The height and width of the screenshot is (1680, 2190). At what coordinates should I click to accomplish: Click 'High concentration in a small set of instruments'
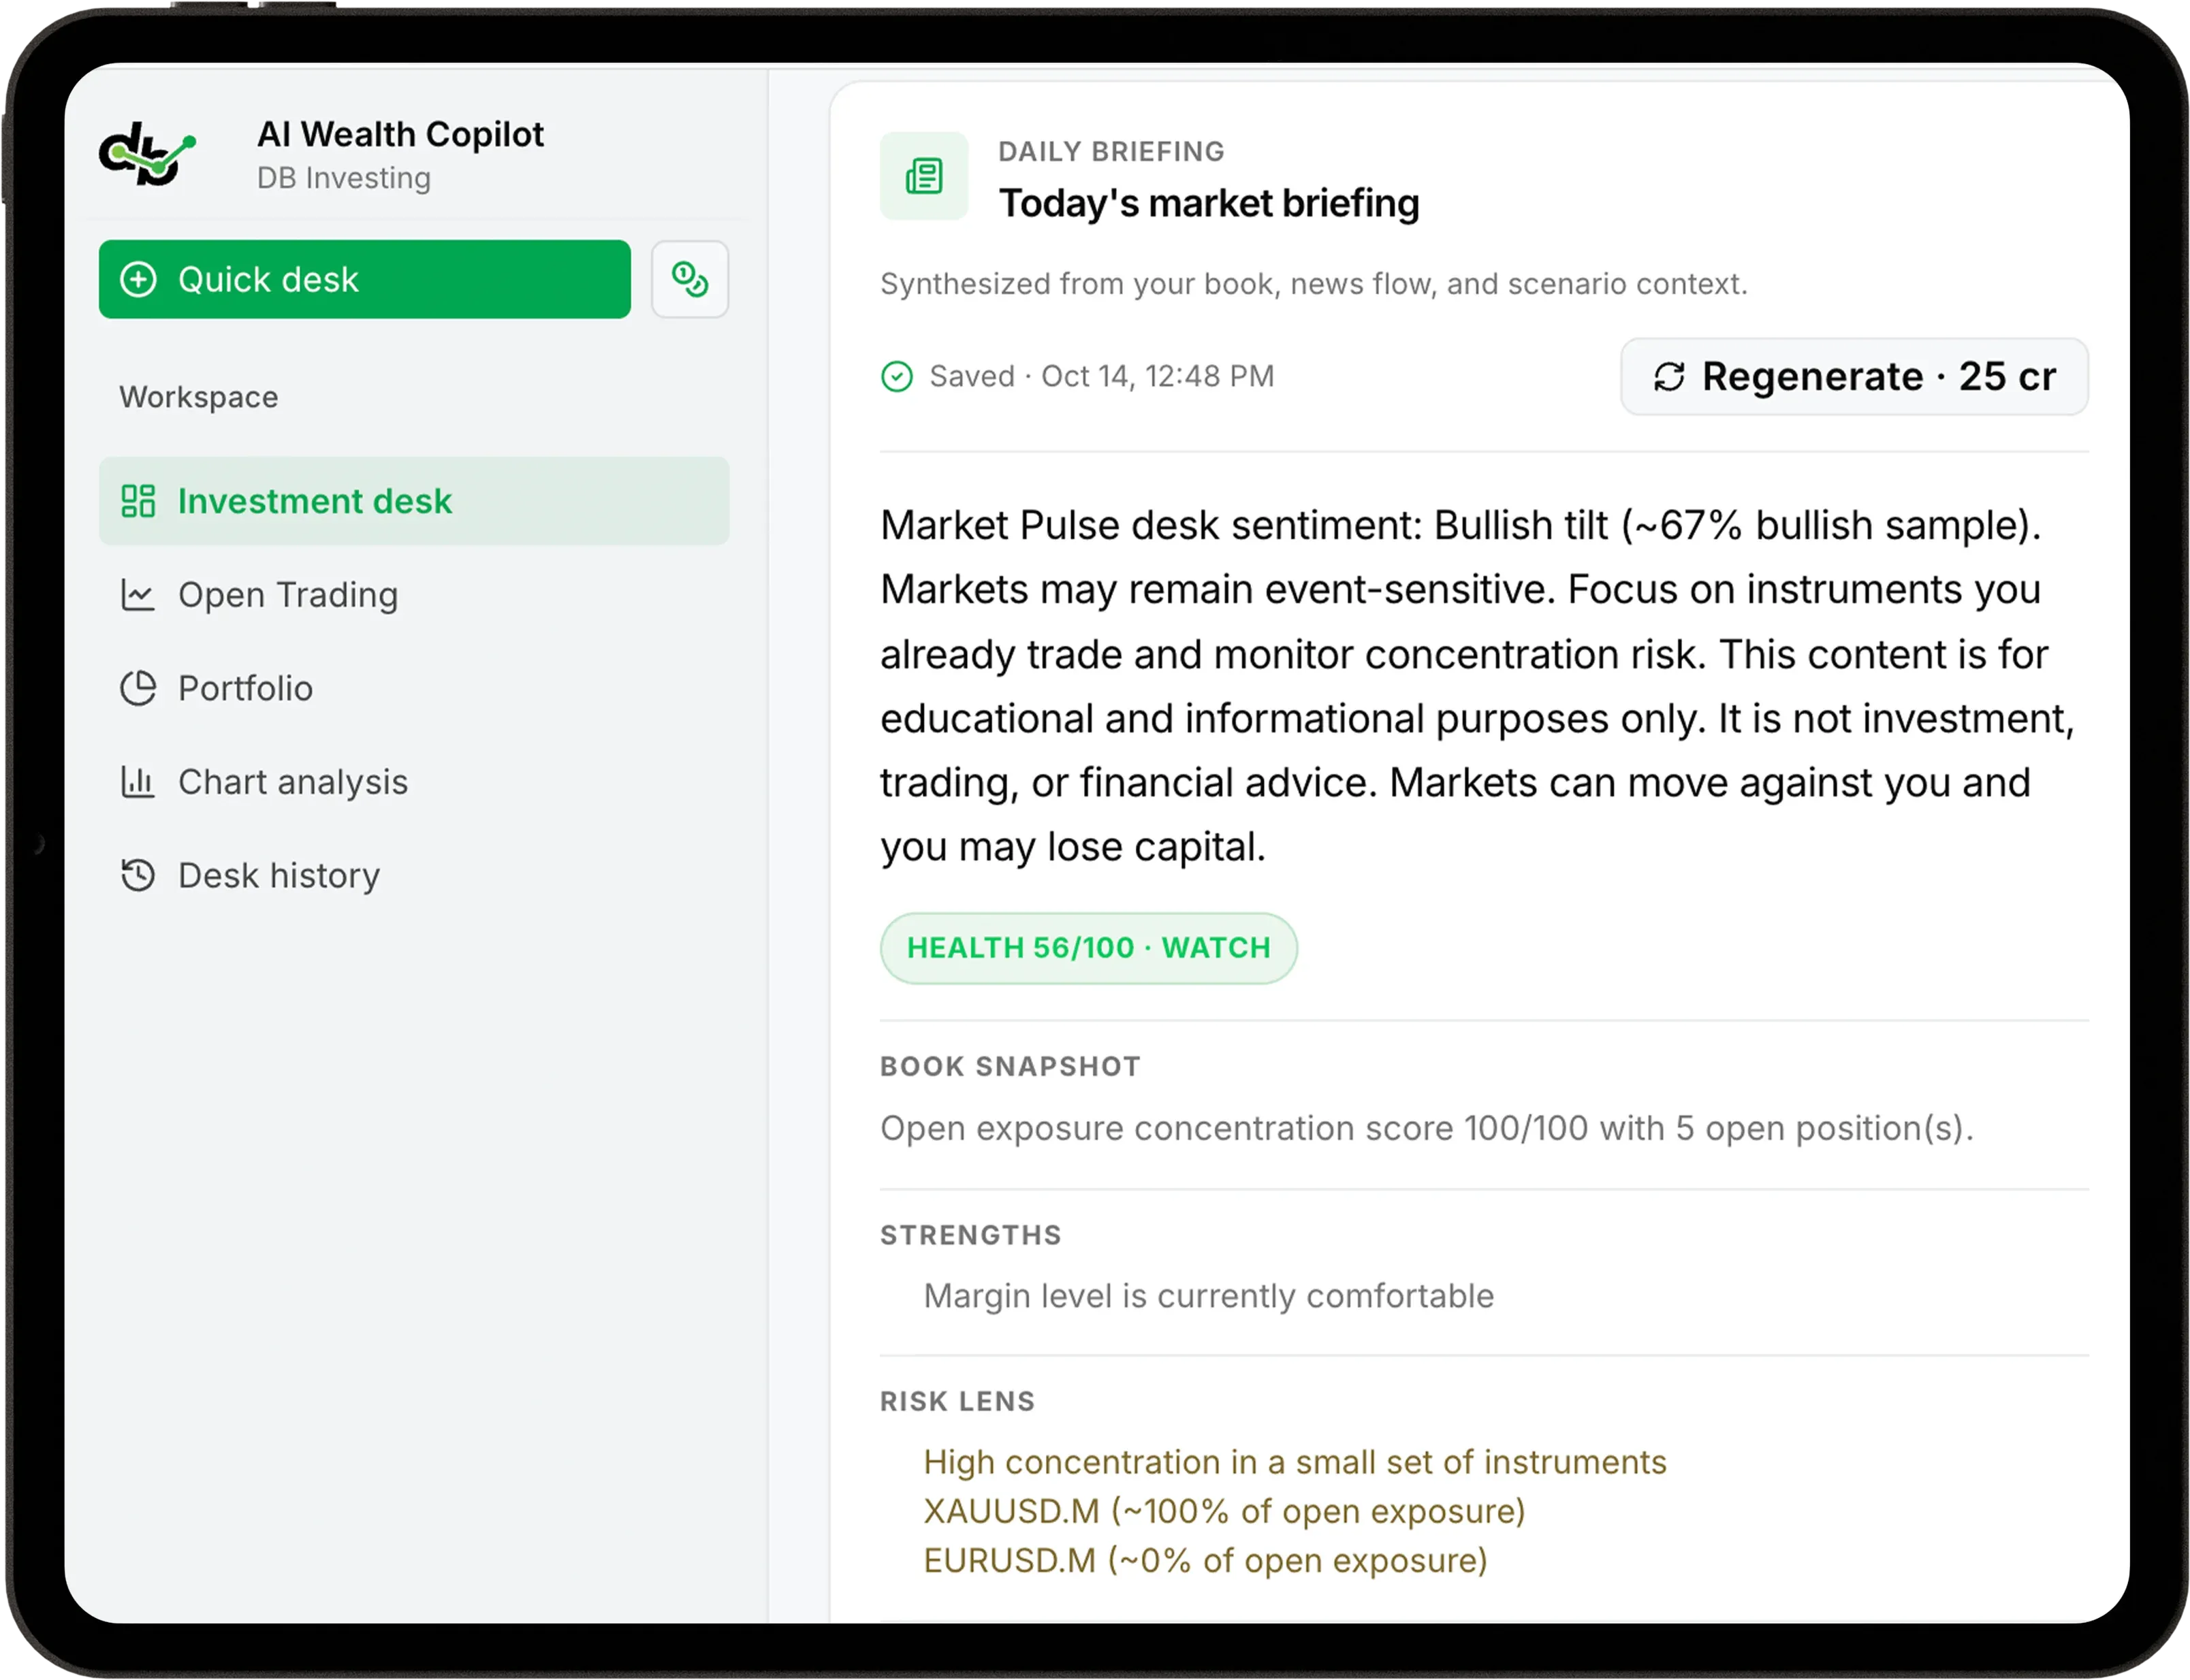(1295, 1463)
